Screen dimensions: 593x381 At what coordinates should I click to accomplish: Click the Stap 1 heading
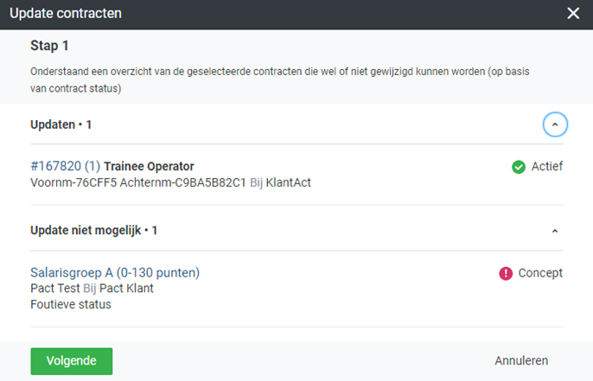tap(49, 46)
